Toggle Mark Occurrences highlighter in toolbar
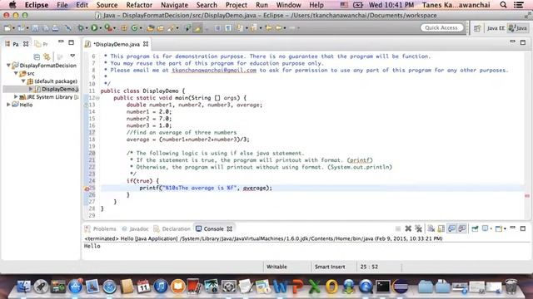 pos(197,28)
